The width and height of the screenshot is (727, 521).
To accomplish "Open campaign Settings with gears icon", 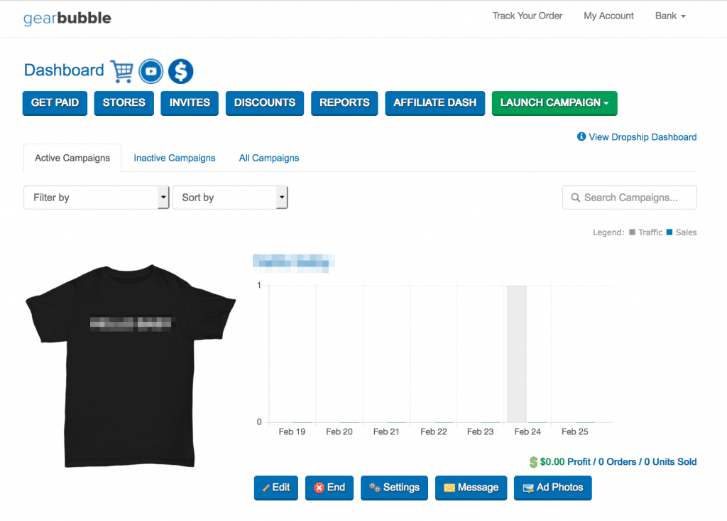I will (394, 488).
